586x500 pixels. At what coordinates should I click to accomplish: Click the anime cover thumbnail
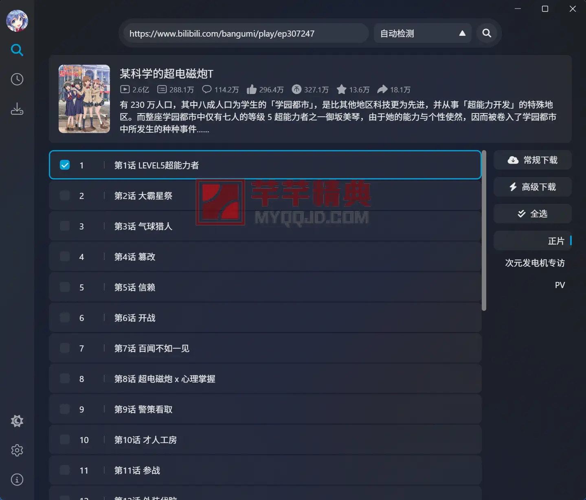pyautogui.click(x=84, y=99)
